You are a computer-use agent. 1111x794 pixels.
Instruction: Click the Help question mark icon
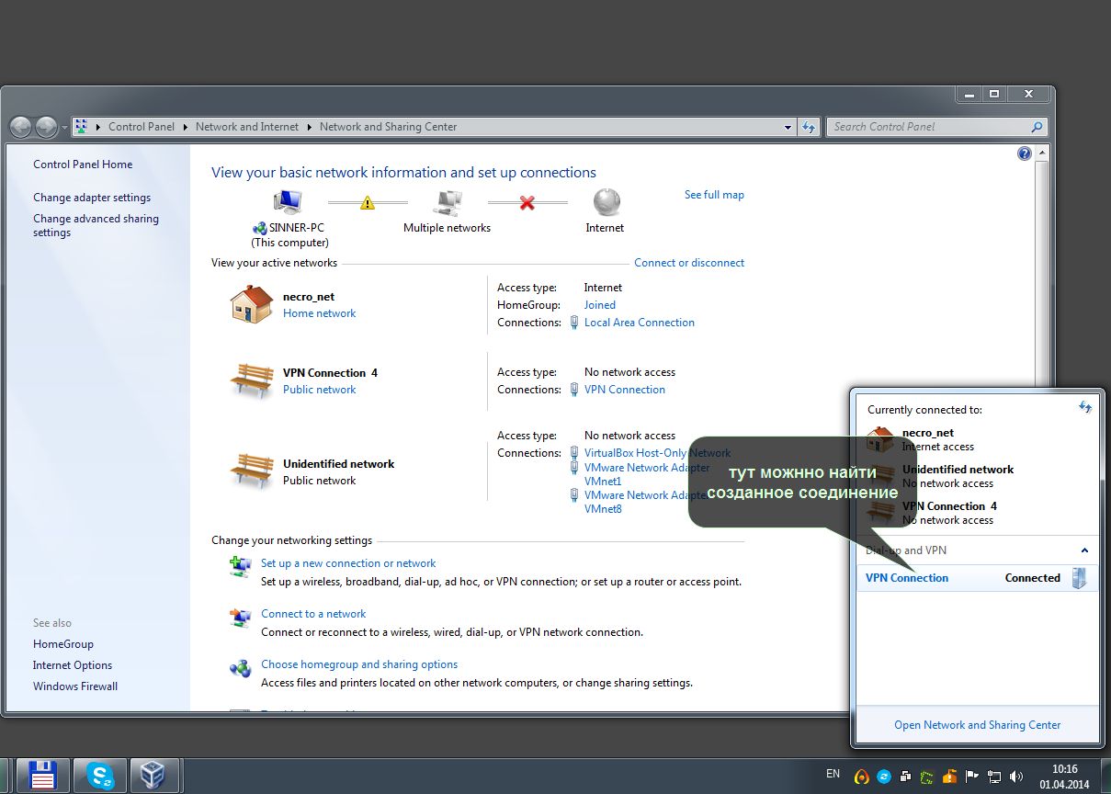click(1025, 153)
